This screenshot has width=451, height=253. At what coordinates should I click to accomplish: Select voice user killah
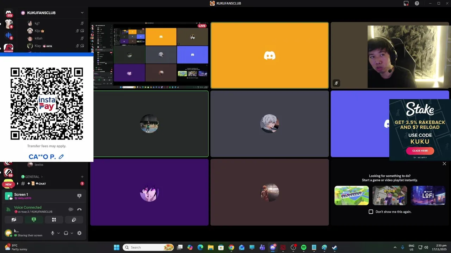pyautogui.click(x=56, y=38)
